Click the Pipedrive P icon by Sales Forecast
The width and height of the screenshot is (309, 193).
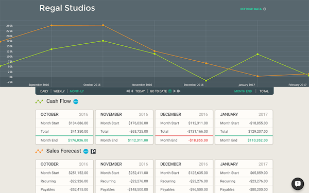click(x=93, y=151)
